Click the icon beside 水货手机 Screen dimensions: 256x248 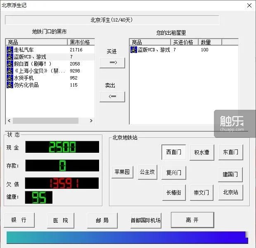[x=10, y=78]
